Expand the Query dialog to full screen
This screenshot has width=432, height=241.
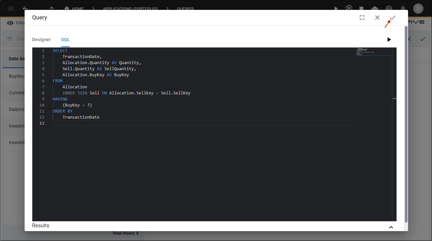coord(362,18)
